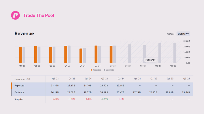Toggle the Estimate legend item
The width and height of the screenshot is (204, 114).
pyautogui.click(x=109, y=70)
